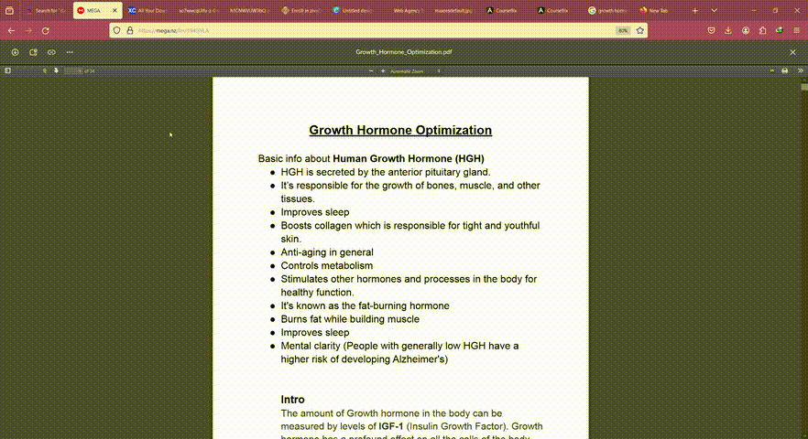This screenshot has height=439, width=808.
Task: Go back to the previous page
Action: pyautogui.click(x=11, y=31)
